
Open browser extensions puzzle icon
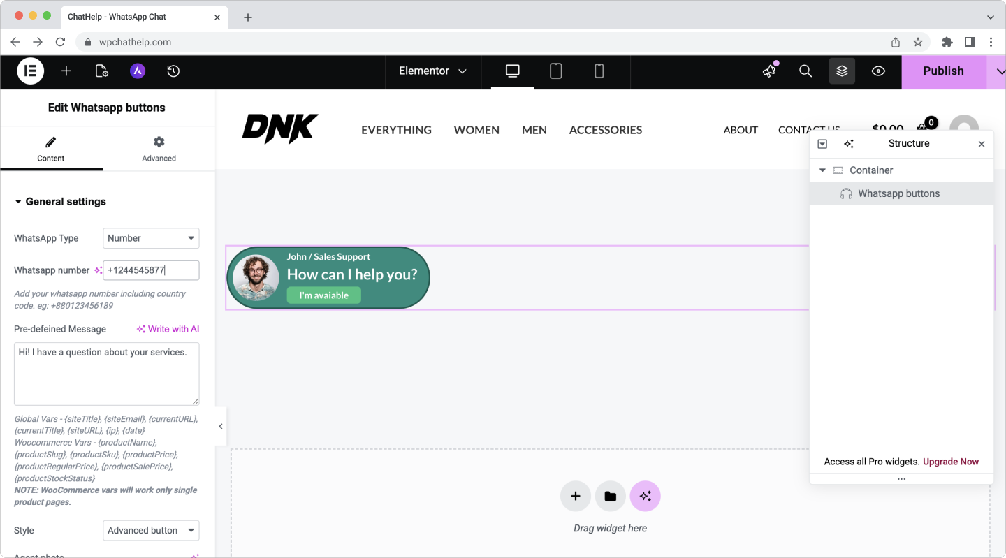click(x=947, y=42)
